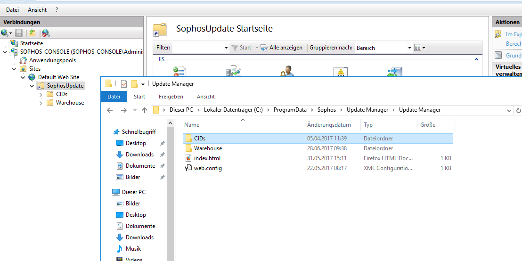This screenshot has height=261, width=522.
Task: Expand the Warehouse node in IIS tree
Action: [41, 103]
